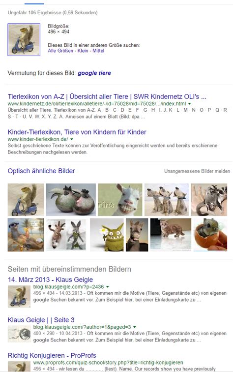Select 'Mittel' image size link
This screenshot has height=372, width=233.
point(98,51)
